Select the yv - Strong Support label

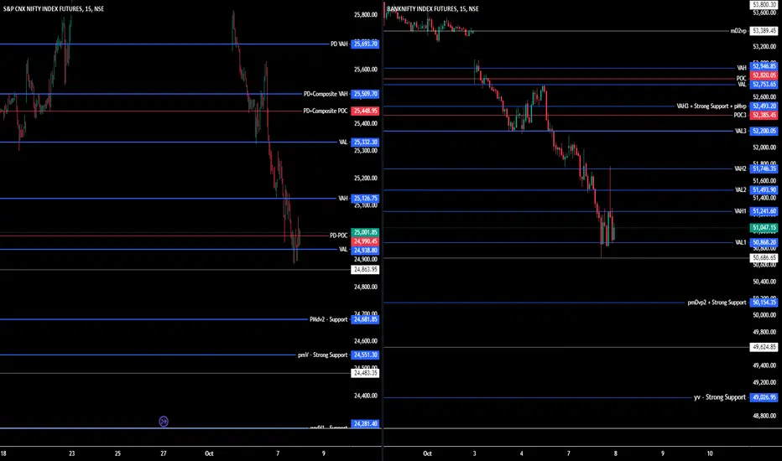click(720, 397)
